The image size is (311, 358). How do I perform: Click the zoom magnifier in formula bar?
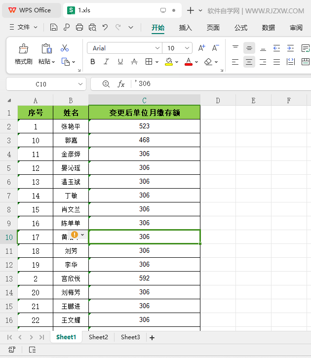106,84
